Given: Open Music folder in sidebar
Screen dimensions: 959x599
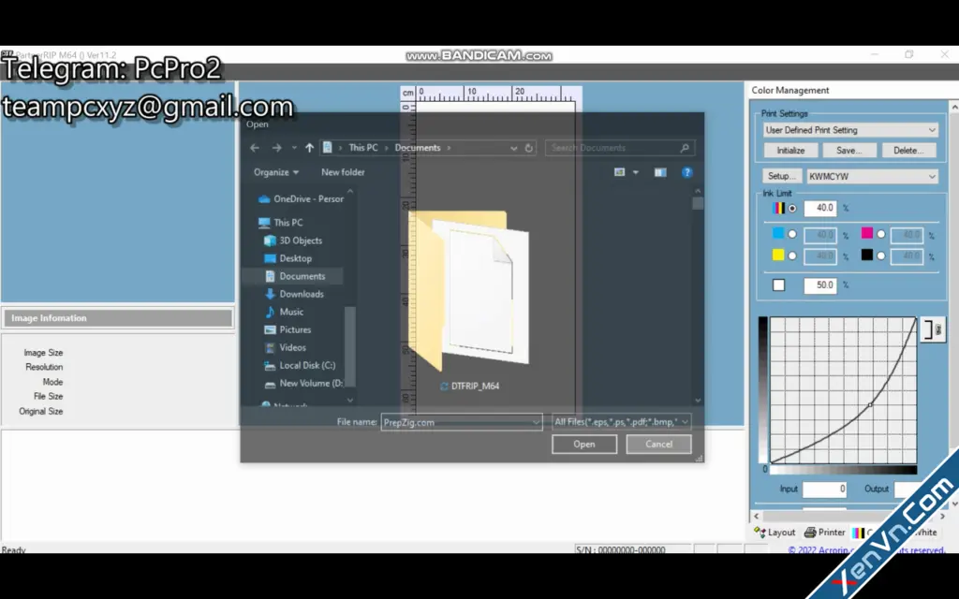Looking at the screenshot, I should pyautogui.click(x=284, y=312).
